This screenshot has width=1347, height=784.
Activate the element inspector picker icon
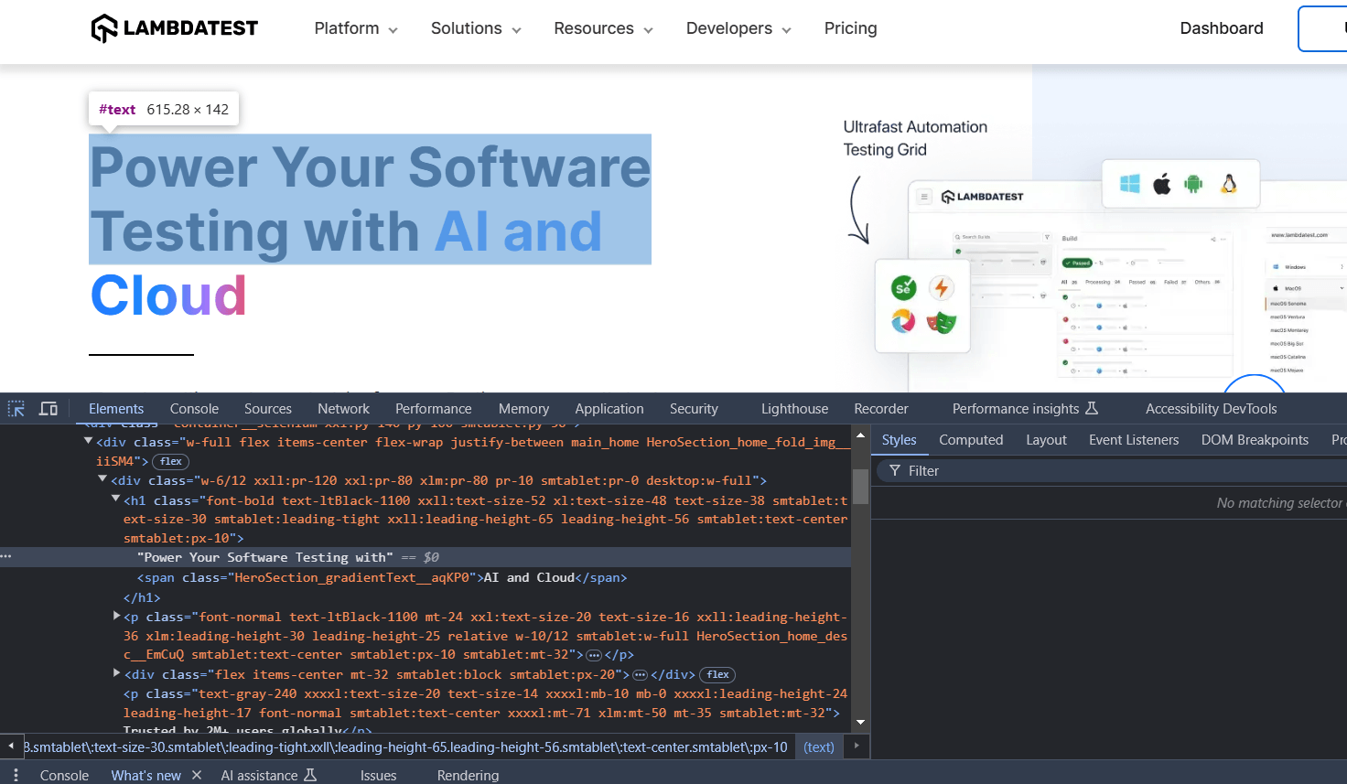pyautogui.click(x=15, y=408)
